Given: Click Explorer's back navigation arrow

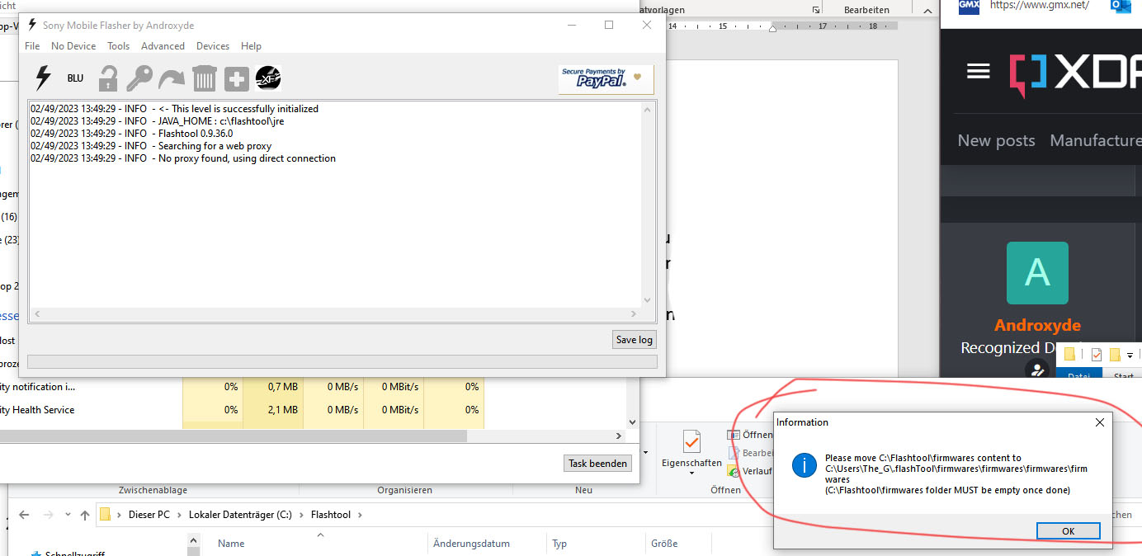Looking at the screenshot, I should (x=24, y=515).
